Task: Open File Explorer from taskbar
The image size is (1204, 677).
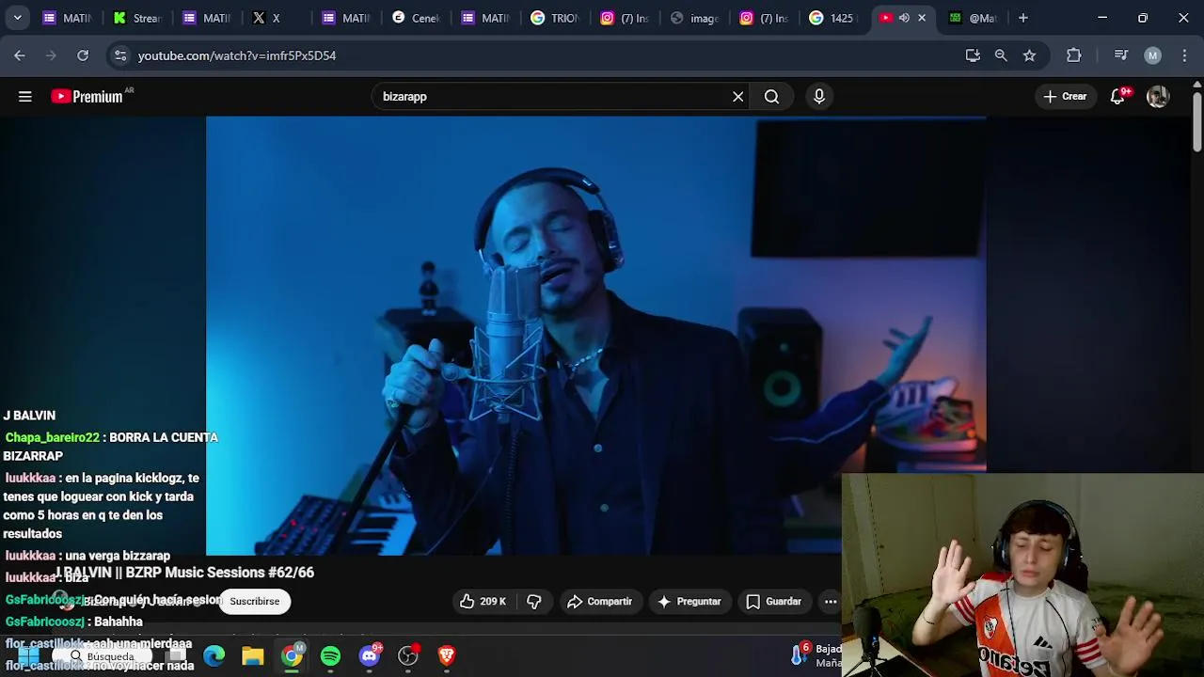Action: click(x=253, y=655)
